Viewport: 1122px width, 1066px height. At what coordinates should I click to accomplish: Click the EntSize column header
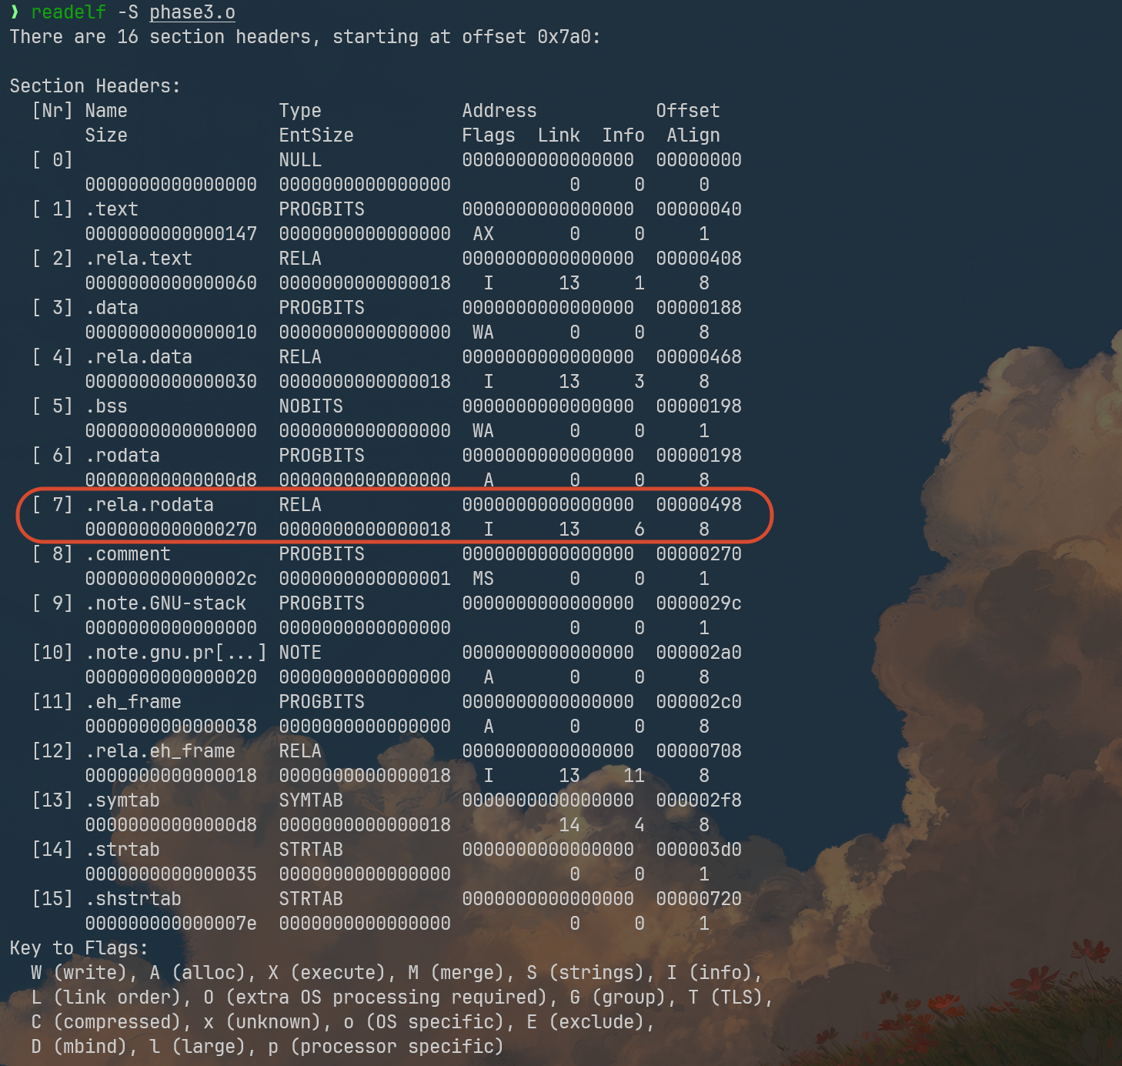click(316, 135)
